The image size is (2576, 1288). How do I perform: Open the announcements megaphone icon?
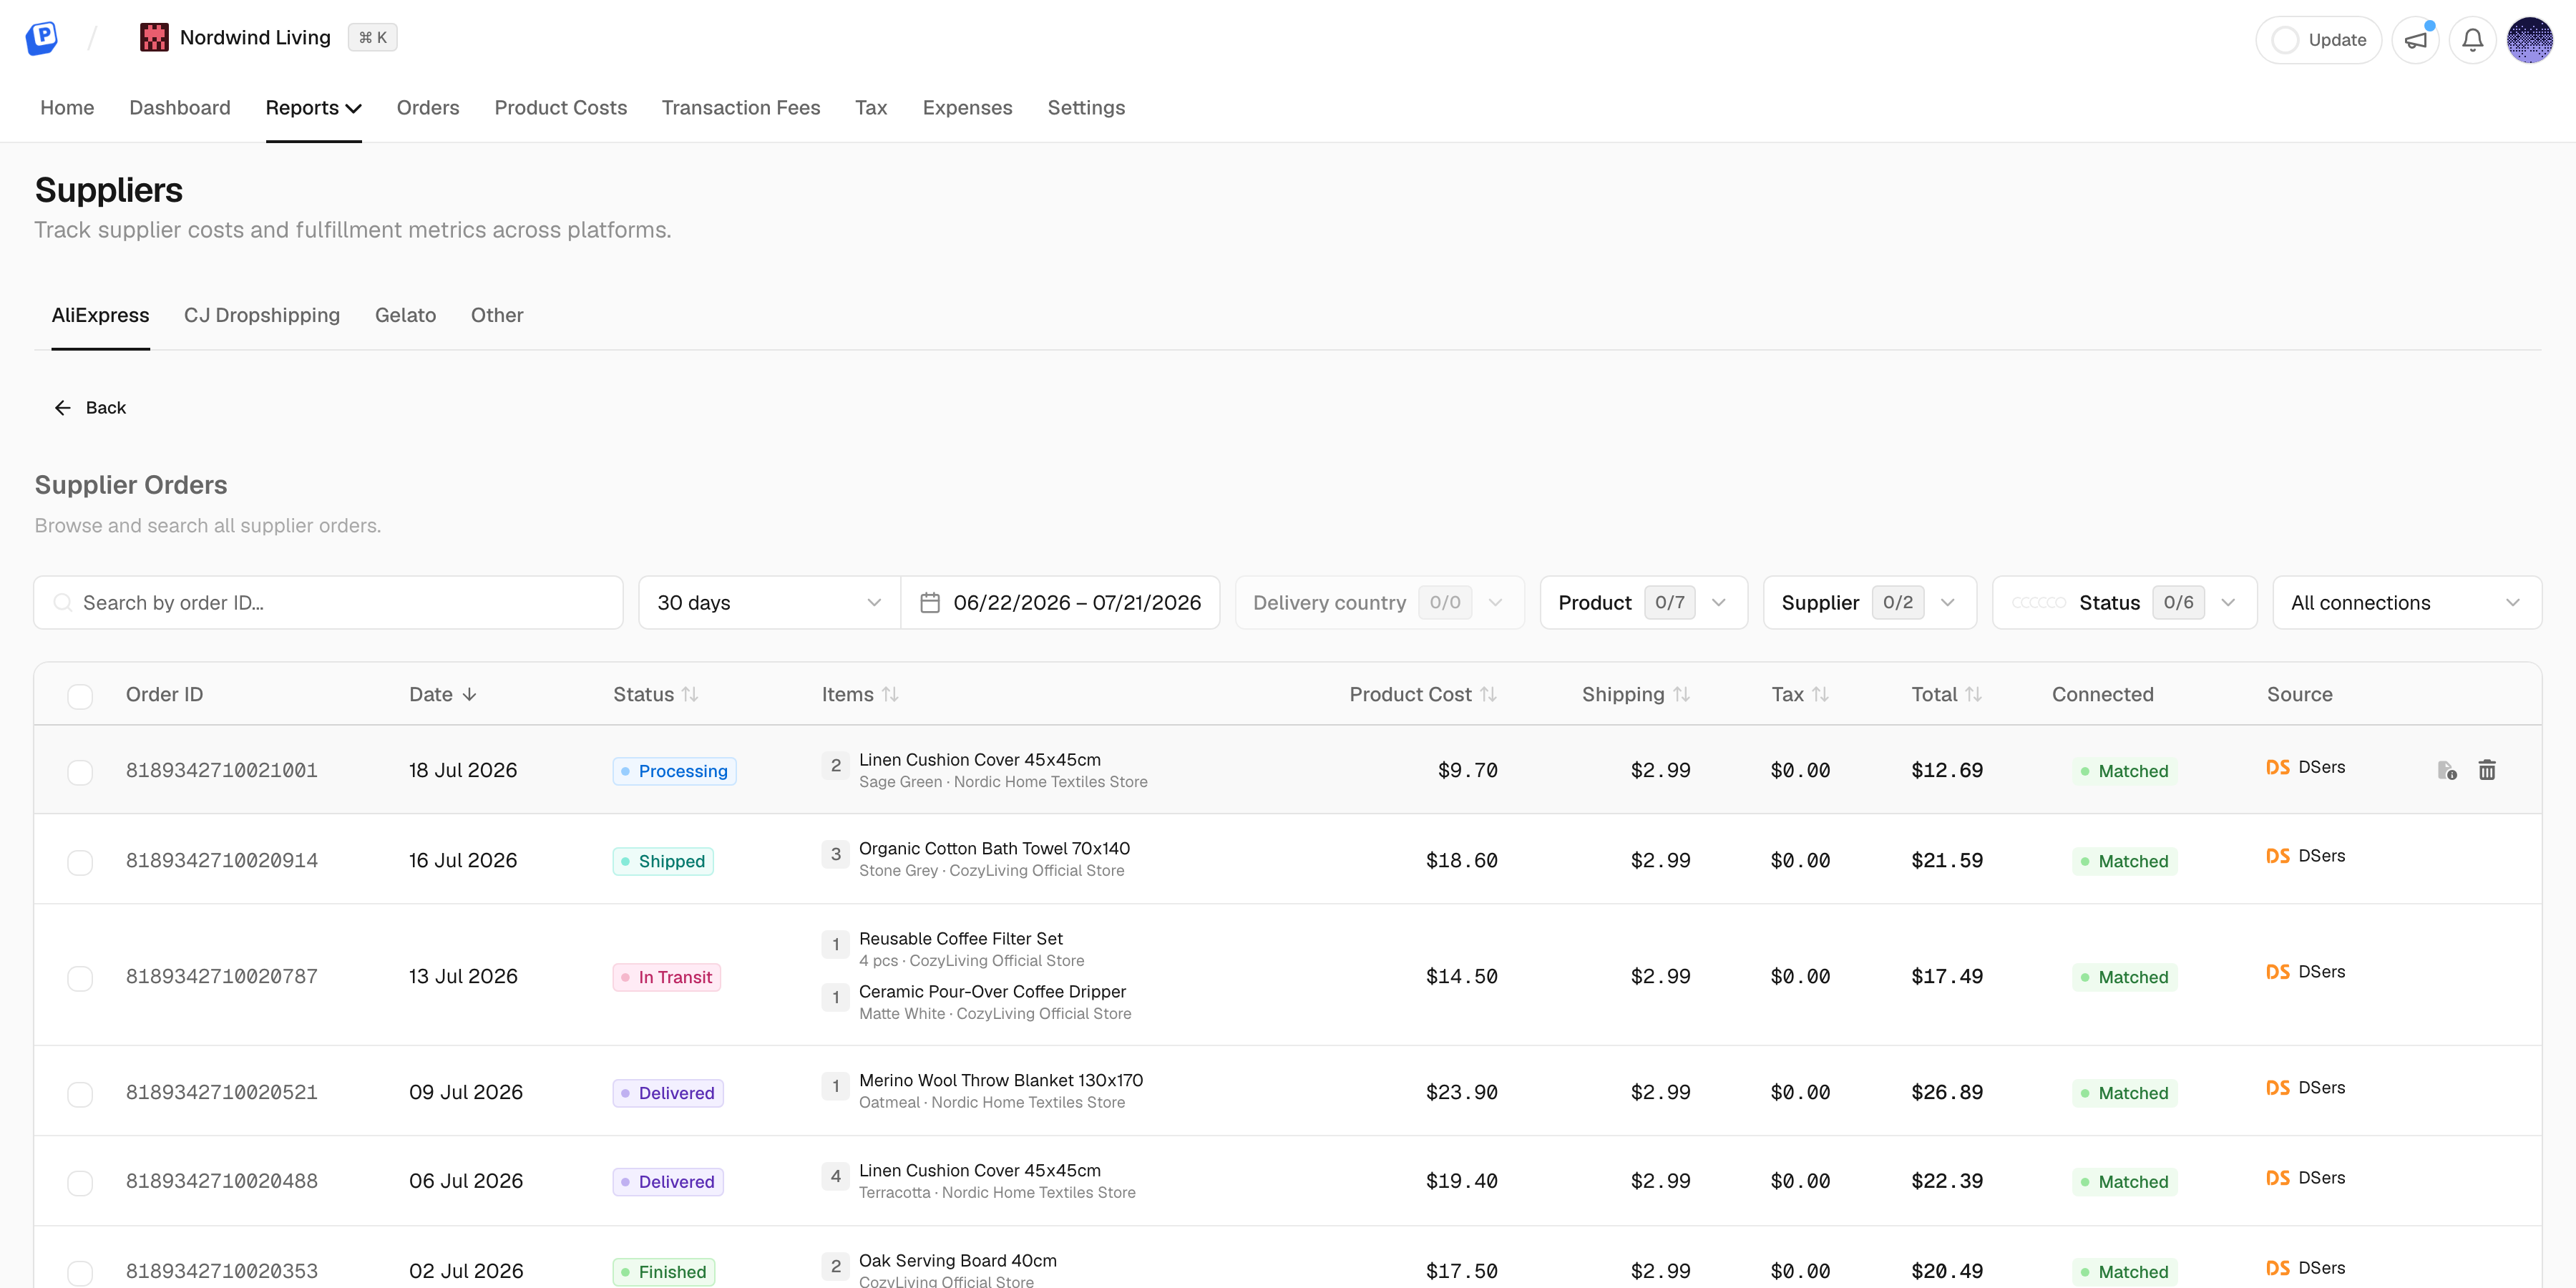(x=2415, y=40)
